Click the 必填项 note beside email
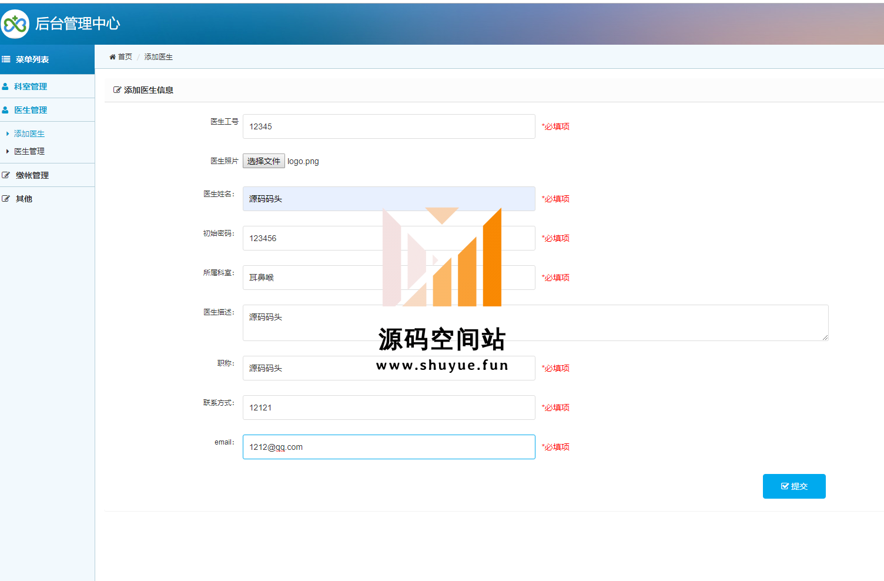The height and width of the screenshot is (581, 884). pos(555,447)
